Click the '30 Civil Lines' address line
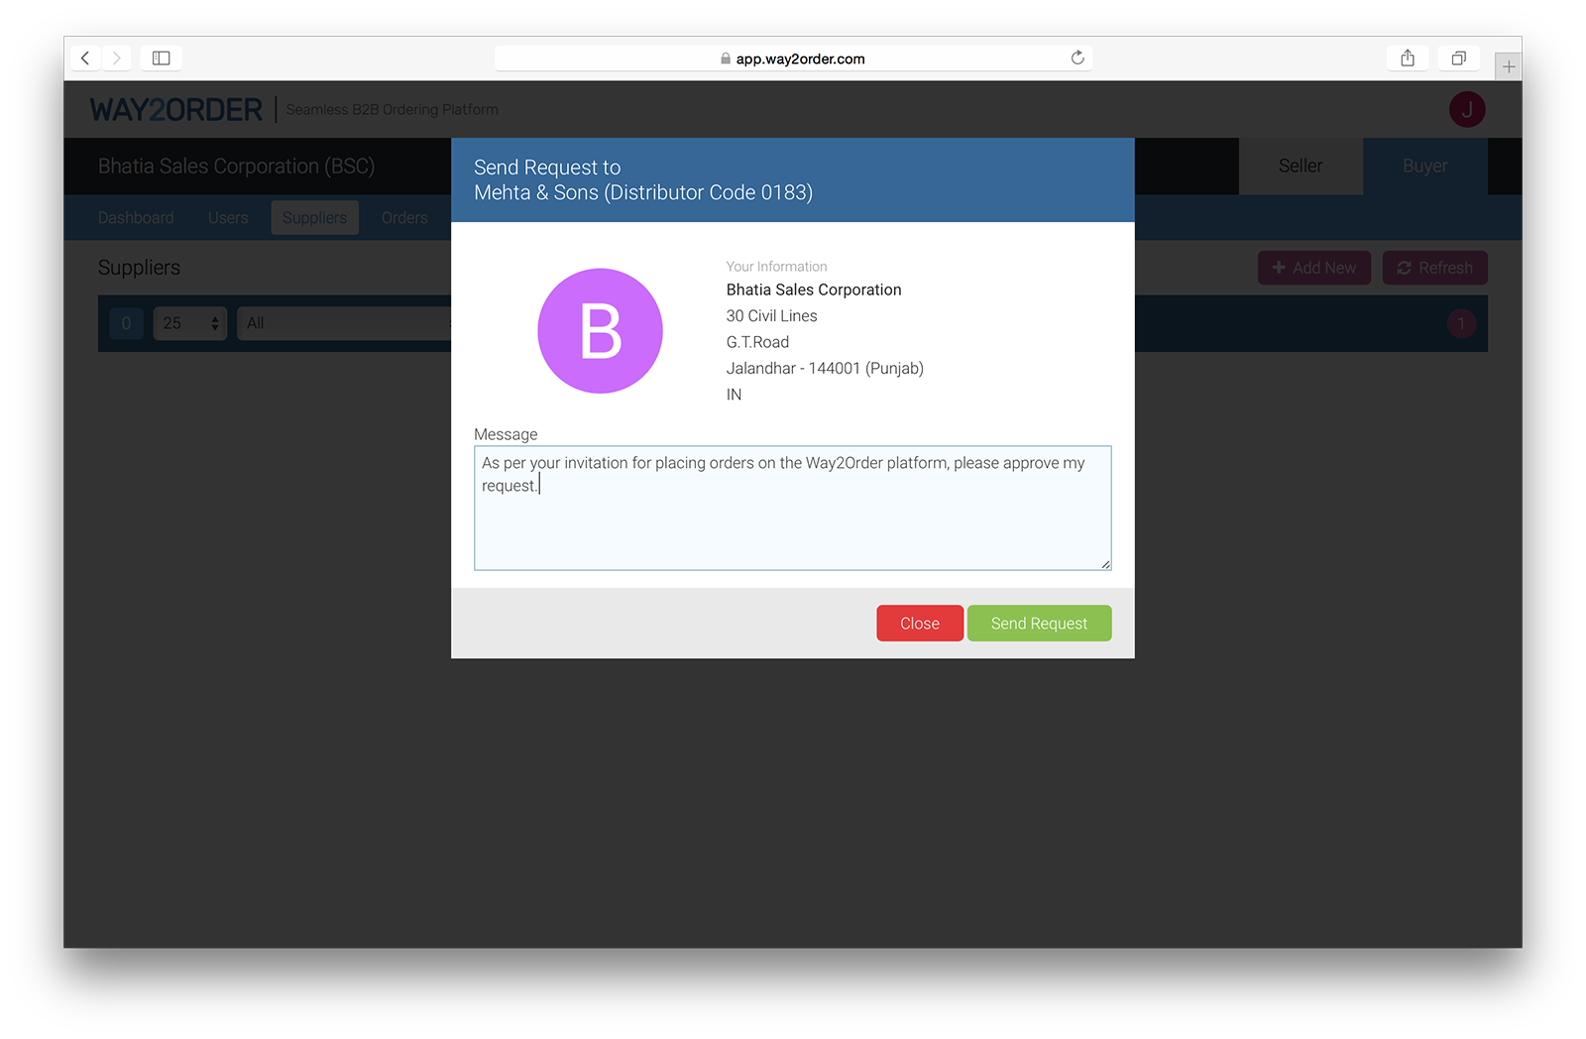This screenshot has height=1039, width=1586. pyautogui.click(x=772, y=316)
